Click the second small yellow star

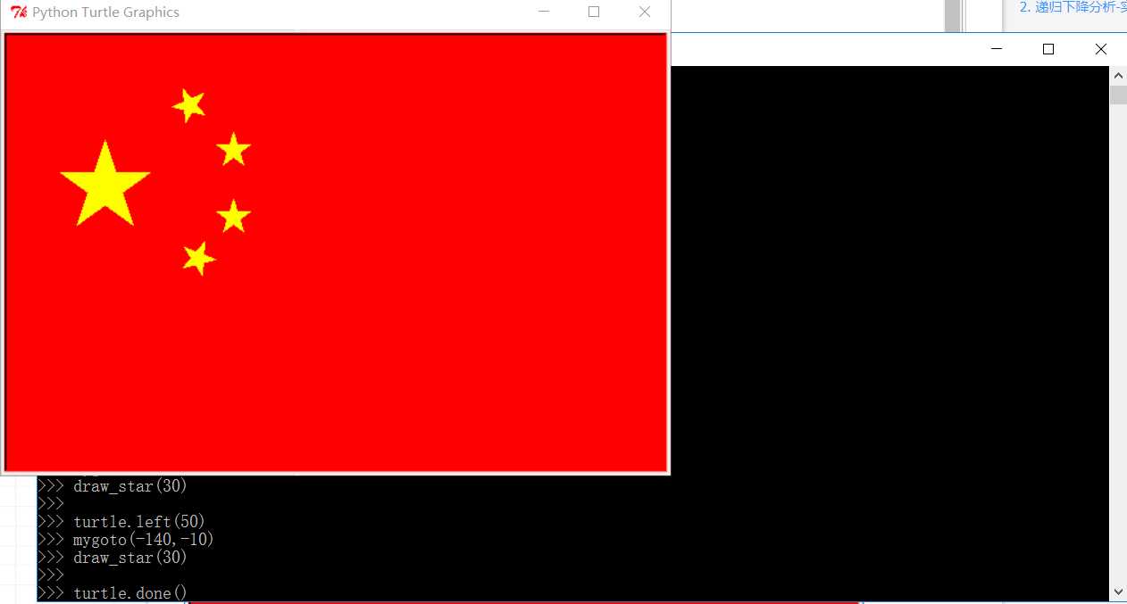click(233, 149)
